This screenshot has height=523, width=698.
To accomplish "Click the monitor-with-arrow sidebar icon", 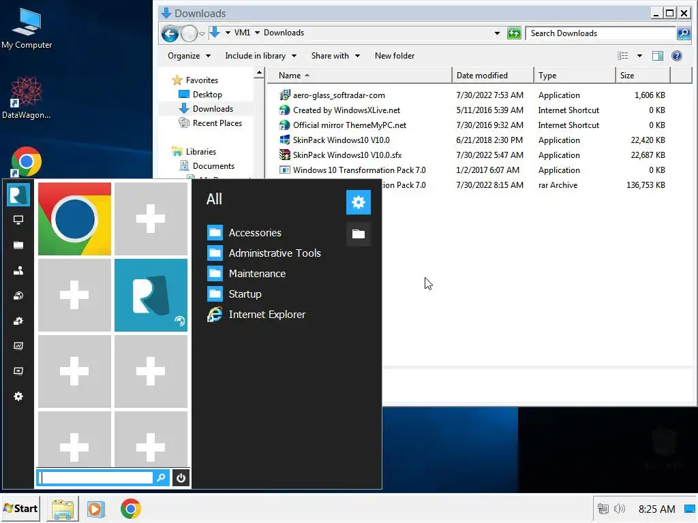I will coord(18,371).
